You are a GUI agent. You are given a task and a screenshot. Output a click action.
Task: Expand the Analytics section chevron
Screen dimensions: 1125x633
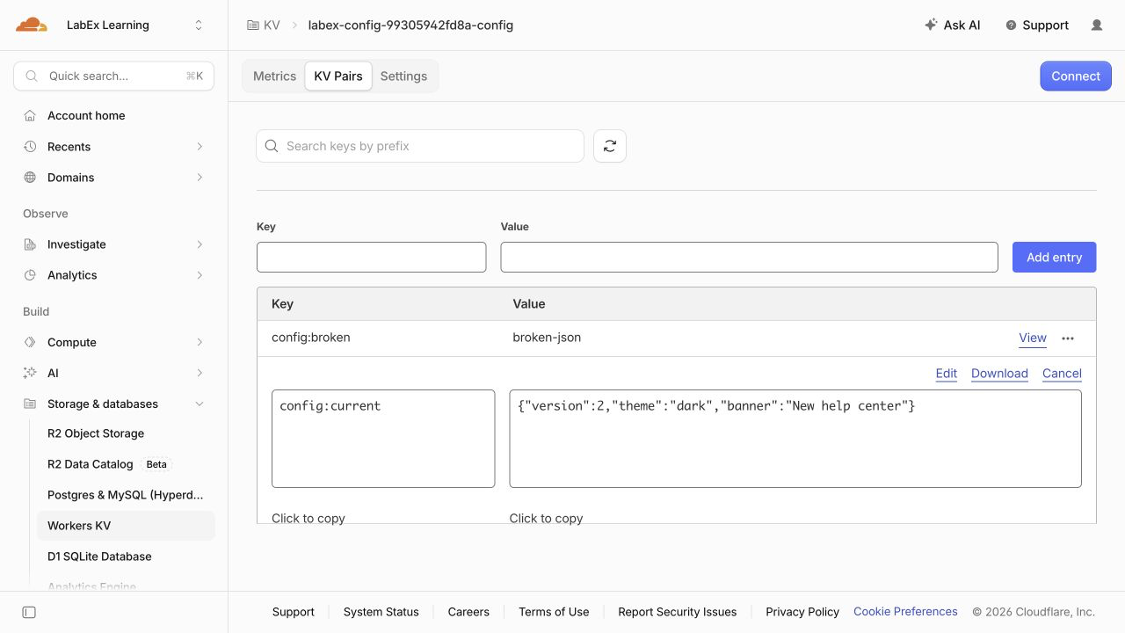click(x=200, y=275)
